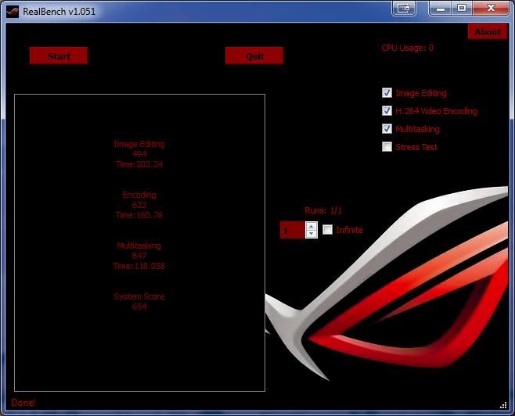Click the 'Time:202.24' value
The image size is (515, 416).
(139, 164)
